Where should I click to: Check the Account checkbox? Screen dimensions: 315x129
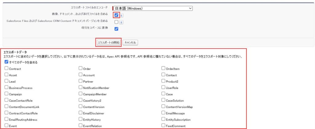click(x=81, y=75)
